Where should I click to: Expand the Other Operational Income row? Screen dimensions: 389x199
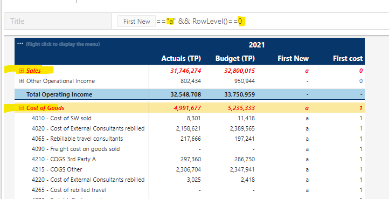(x=22, y=81)
